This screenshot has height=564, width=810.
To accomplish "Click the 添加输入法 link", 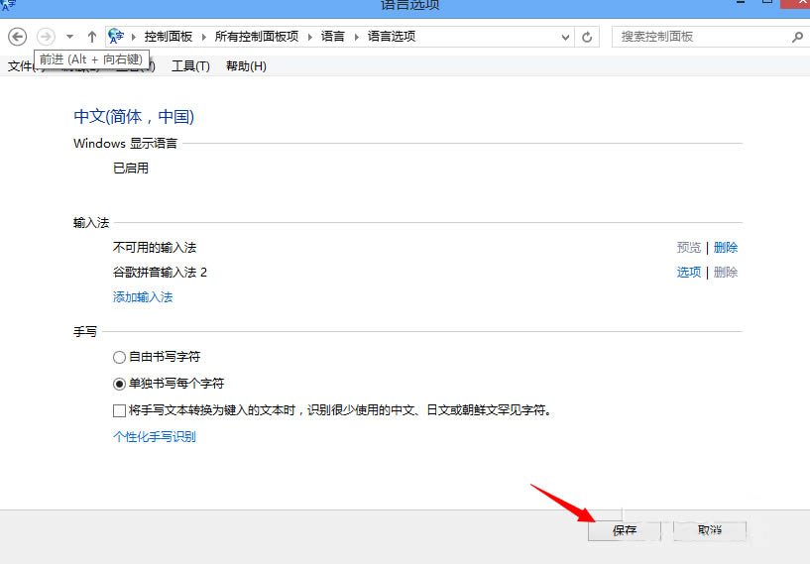I will 143,297.
